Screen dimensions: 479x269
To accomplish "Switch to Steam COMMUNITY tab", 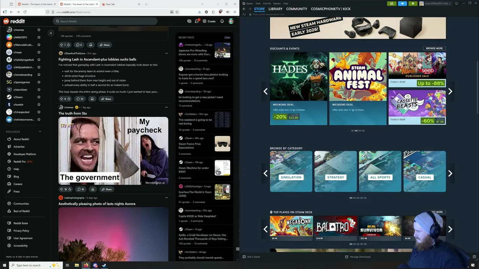I will point(297,9).
